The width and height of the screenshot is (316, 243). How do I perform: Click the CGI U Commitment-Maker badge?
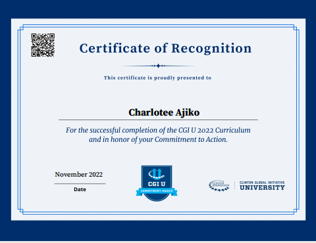tap(157, 183)
